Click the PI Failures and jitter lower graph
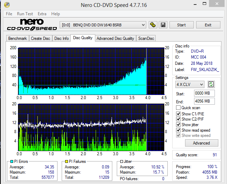The height and width of the screenshot is (184, 227). click(x=91, y=128)
